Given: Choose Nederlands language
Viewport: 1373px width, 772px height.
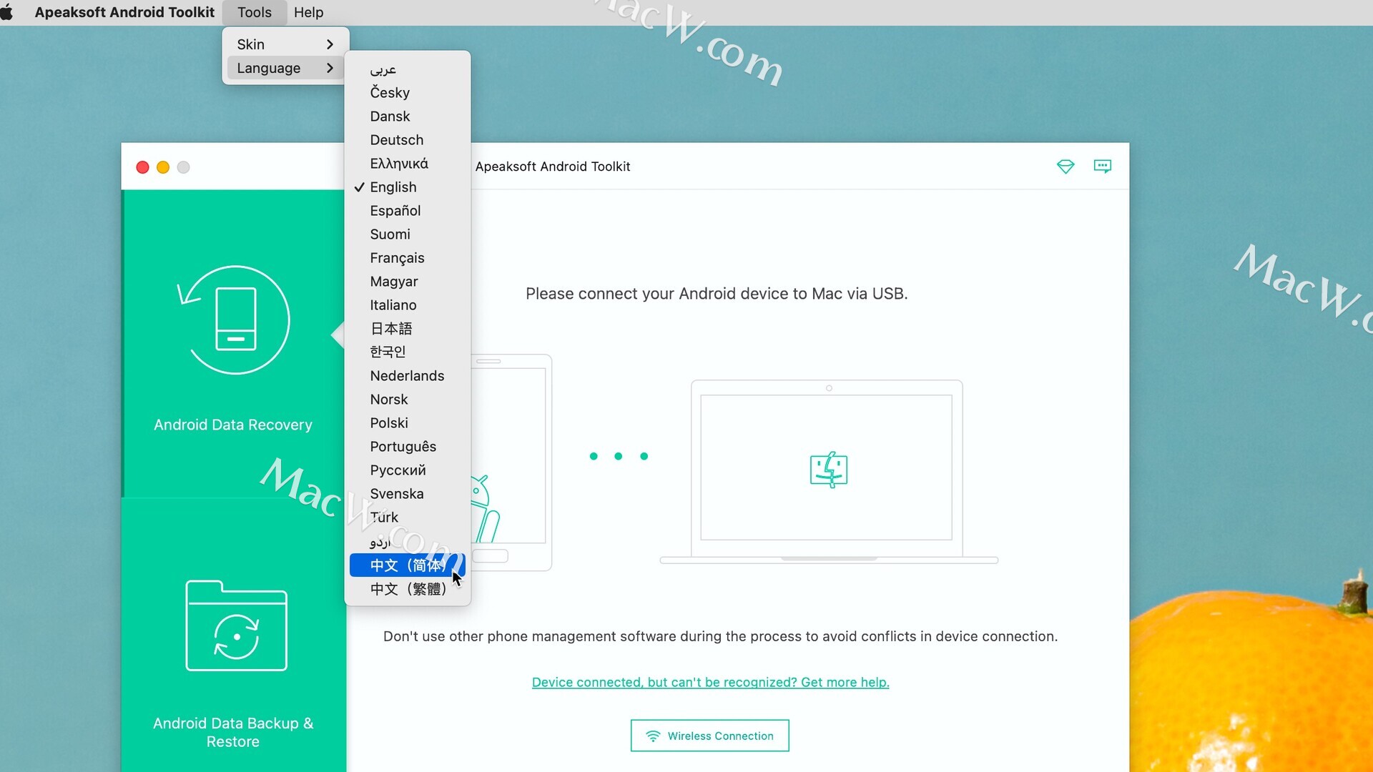Looking at the screenshot, I should [408, 376].
